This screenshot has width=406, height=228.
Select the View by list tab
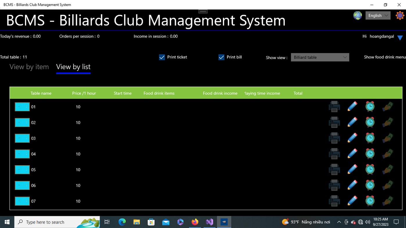click(x=73, y=67)
